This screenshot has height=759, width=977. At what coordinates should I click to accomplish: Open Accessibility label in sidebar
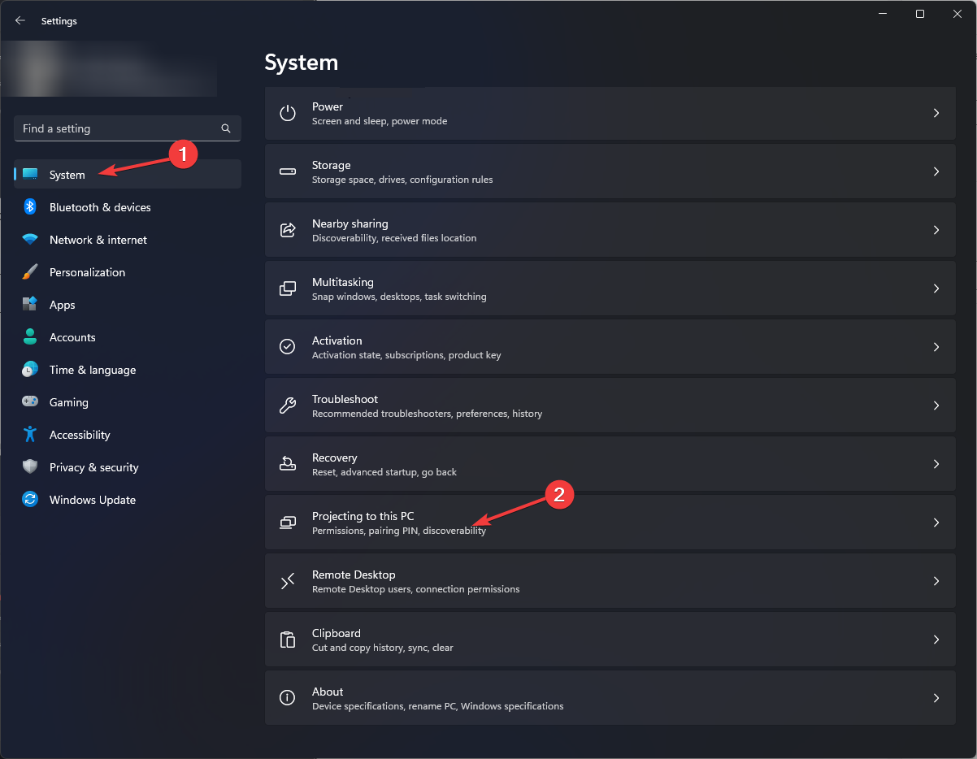point(80,435)
